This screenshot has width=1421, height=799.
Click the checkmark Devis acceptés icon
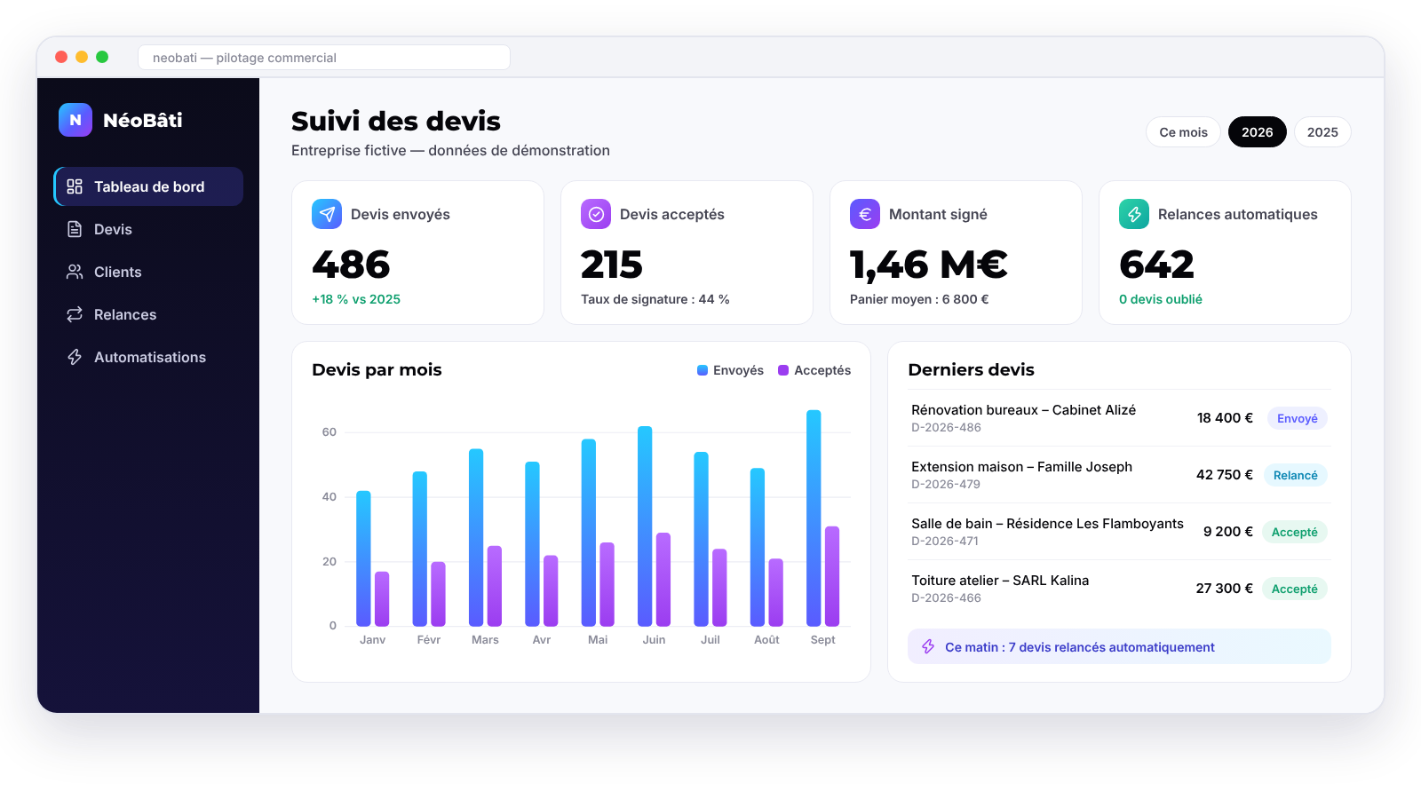pos(596,214)
